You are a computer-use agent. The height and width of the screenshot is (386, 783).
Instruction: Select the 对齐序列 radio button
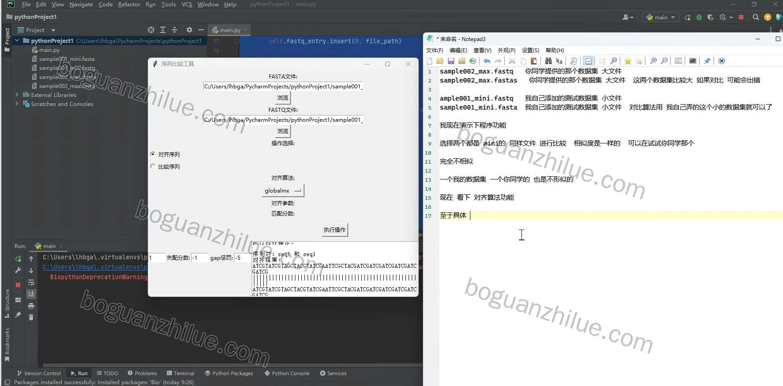(152, 154)
